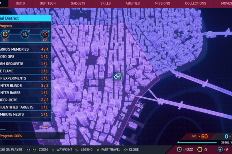Click the tech parts currency icon
Screen dimensions: 232x154
coord(179,149)
